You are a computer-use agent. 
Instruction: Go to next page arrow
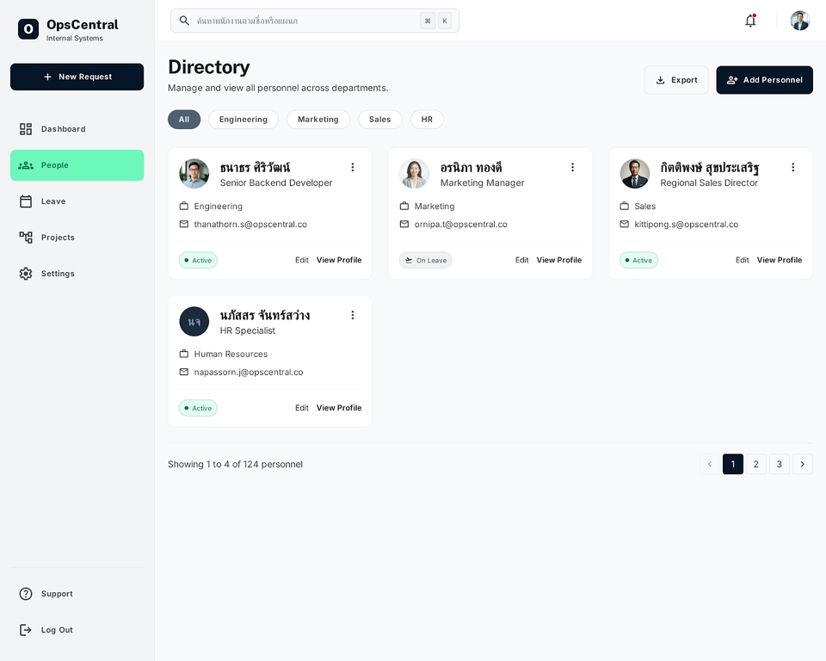(x=802, y=465)
